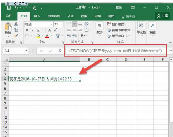The height and width of the screenshot is (137, 173).
Task: Click the 告诉我 search box
Action: (x=128, y=16)
